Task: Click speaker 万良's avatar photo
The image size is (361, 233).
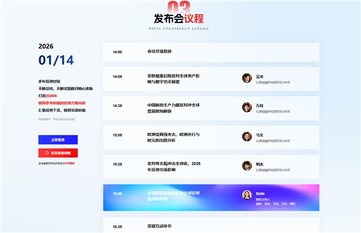Action: 247,107
